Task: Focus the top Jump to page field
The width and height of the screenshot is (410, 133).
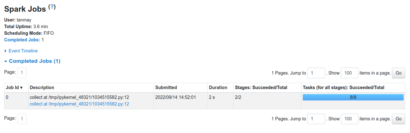Action: pos(316,73)
